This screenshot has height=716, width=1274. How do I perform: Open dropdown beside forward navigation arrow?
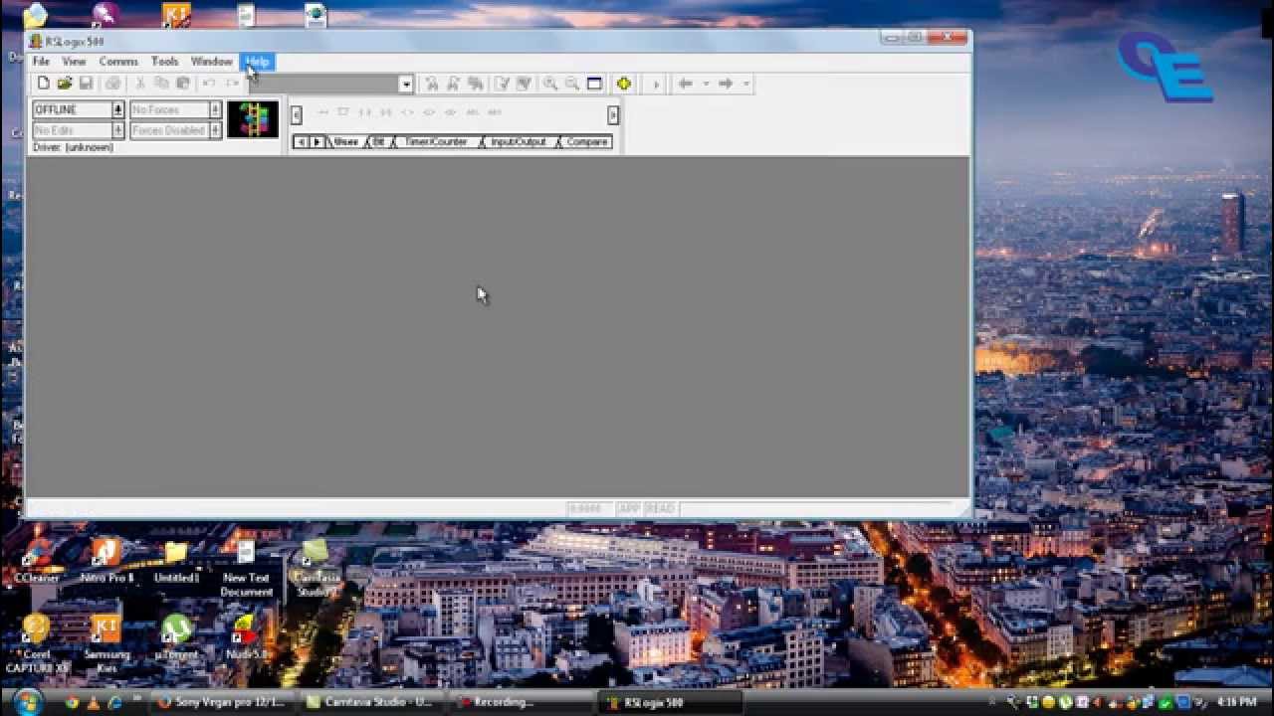click(x=745, y=84)
